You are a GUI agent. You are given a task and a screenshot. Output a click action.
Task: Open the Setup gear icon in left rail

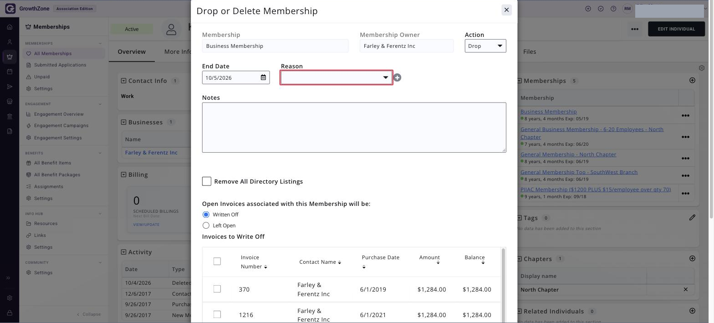10,298
